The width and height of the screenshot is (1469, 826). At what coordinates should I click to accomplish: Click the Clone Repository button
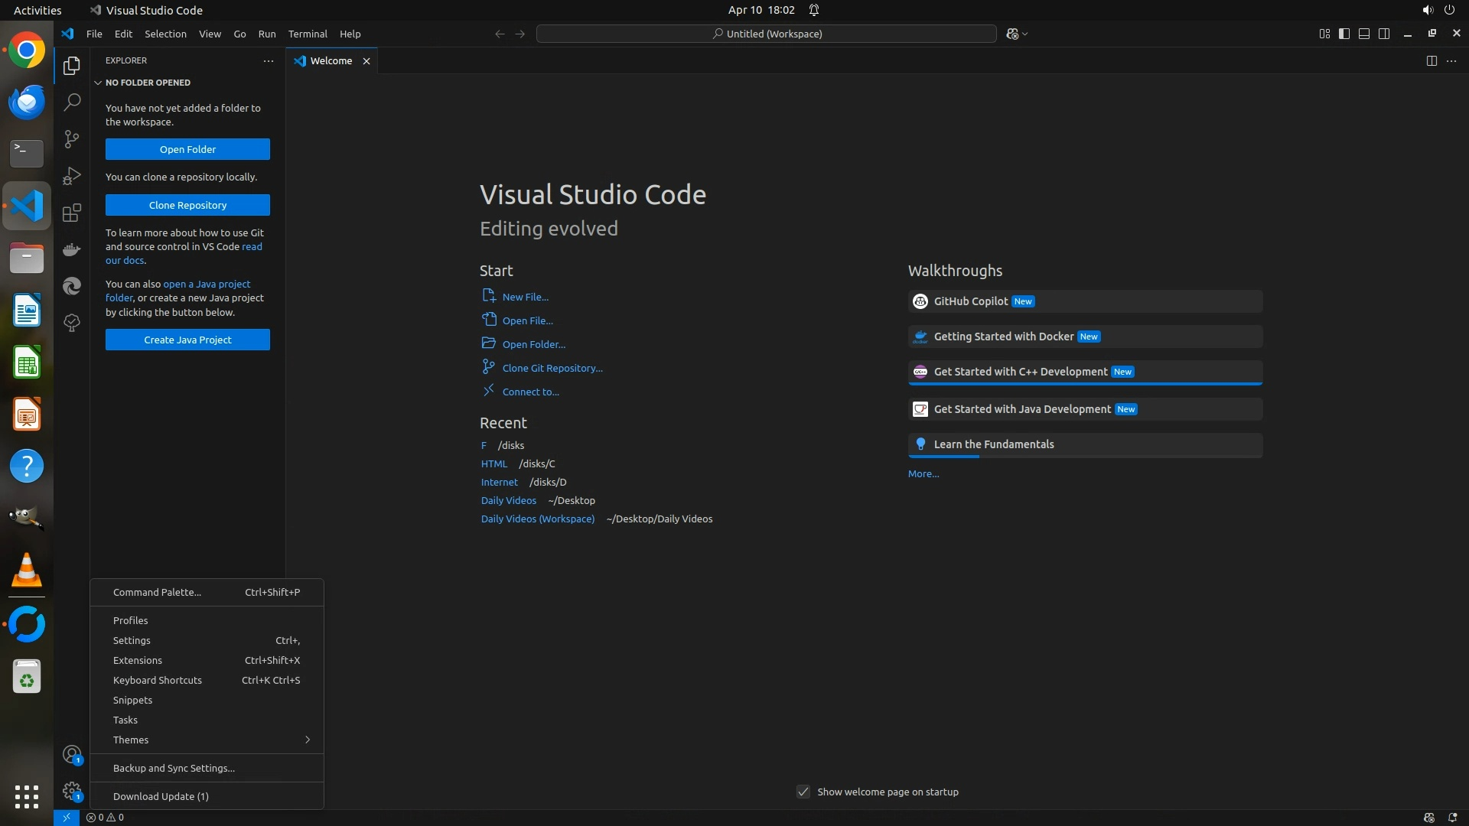tap(187, 205)
